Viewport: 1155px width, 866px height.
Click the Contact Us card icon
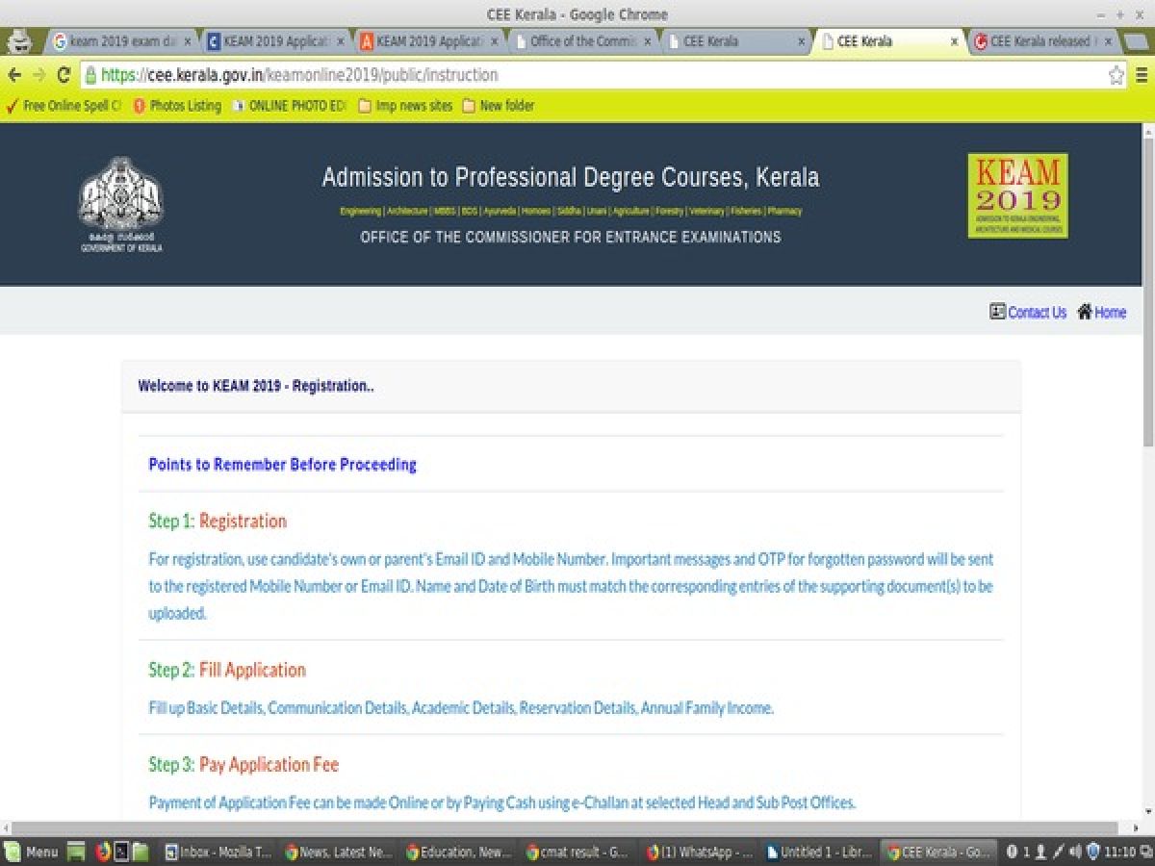pyautogui.click(x=997, y=312)
